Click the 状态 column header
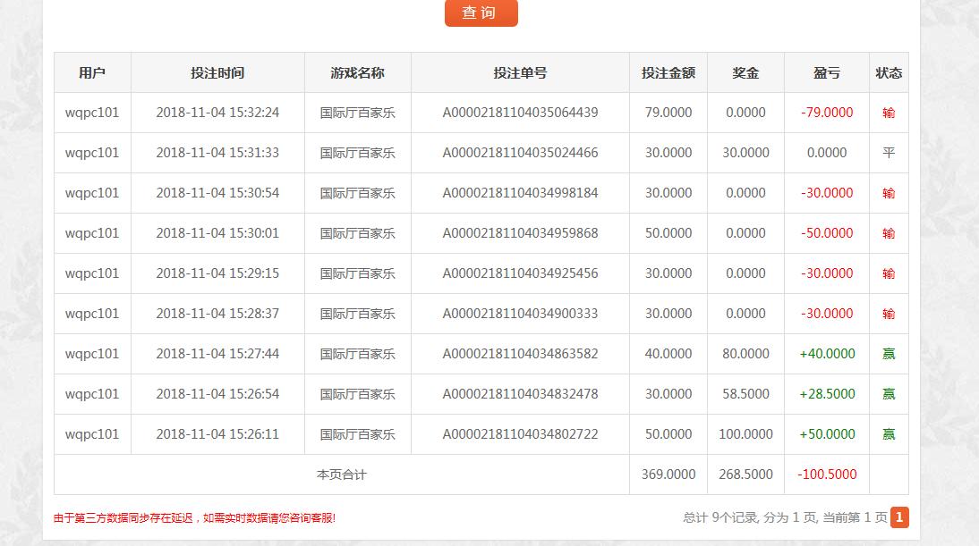Image resolution: width=979 pixels, height=546 pixels. coord(889,72)
